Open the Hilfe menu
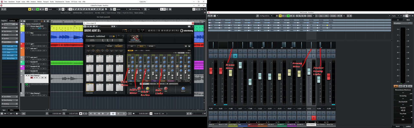The height and width of the screenshot is (128, 414). click(84, 2)
